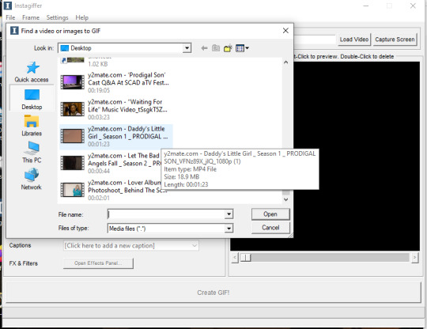Expand the Files of type dropdown arrow
Screen dimensions: 427x329
229,229
